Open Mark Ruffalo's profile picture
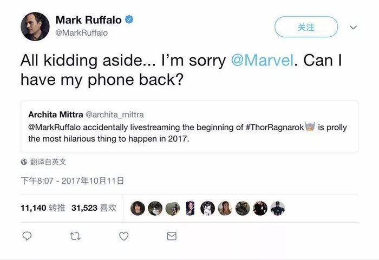This screenshot has height=260, width=379. pos(35,26)
